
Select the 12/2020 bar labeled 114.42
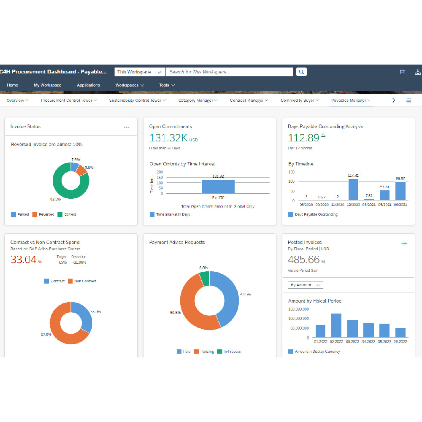point(353,189)
